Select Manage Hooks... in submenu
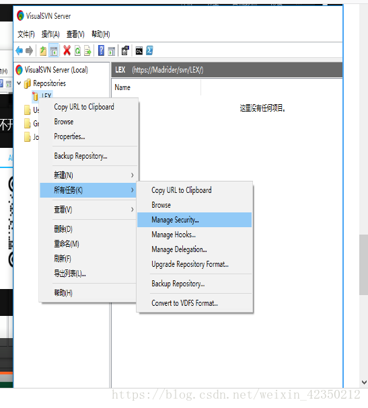368x408 pixels. point(194,235)
